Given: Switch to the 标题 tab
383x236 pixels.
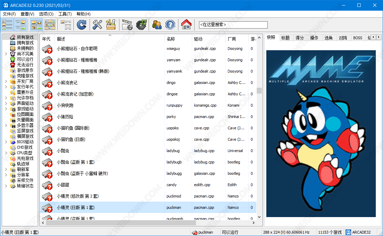Looking at the screenshot, I should click(285, 38).
